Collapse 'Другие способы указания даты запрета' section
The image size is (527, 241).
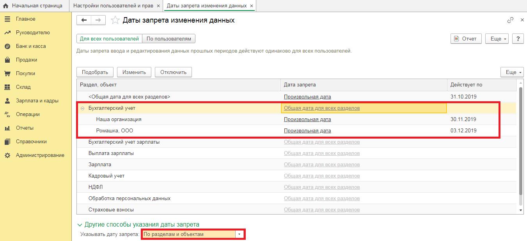point(80,225)
